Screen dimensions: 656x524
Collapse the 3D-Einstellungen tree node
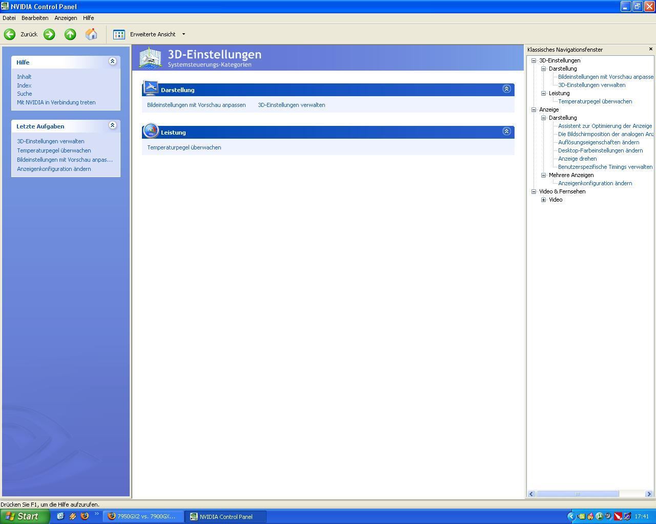pos(534,60)
